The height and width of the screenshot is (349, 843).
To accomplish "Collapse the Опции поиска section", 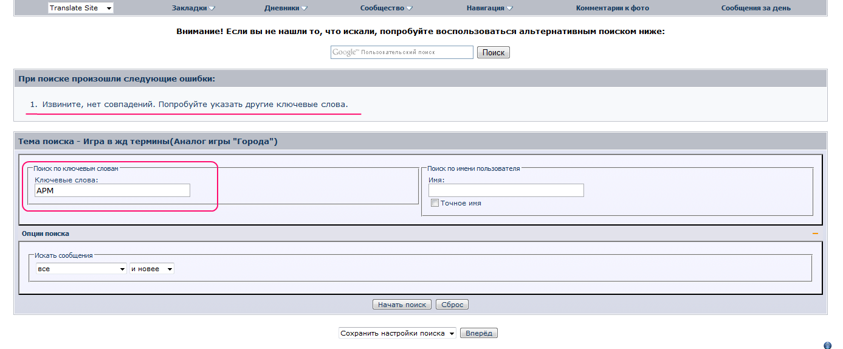I will (815, 233).
